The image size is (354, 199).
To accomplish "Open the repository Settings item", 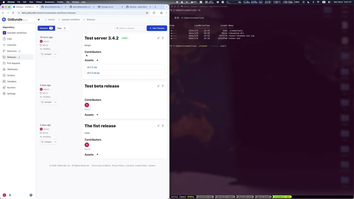I will [x=11, y=94].
